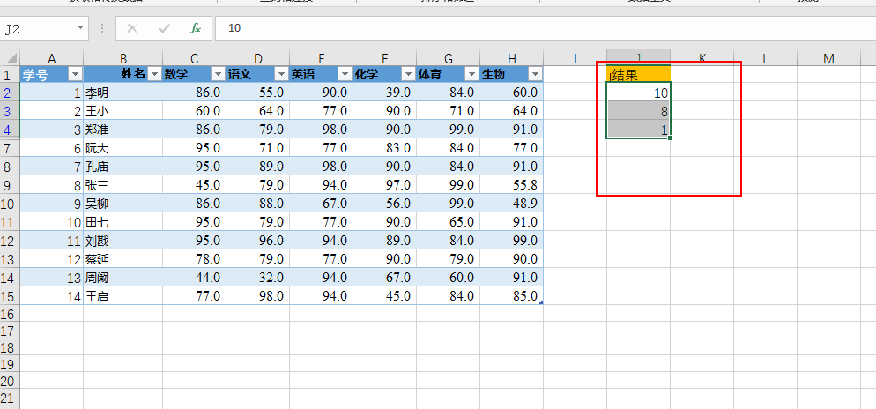
Task: Open the 语文 column filter dropdown
Action: coord(281,74)
